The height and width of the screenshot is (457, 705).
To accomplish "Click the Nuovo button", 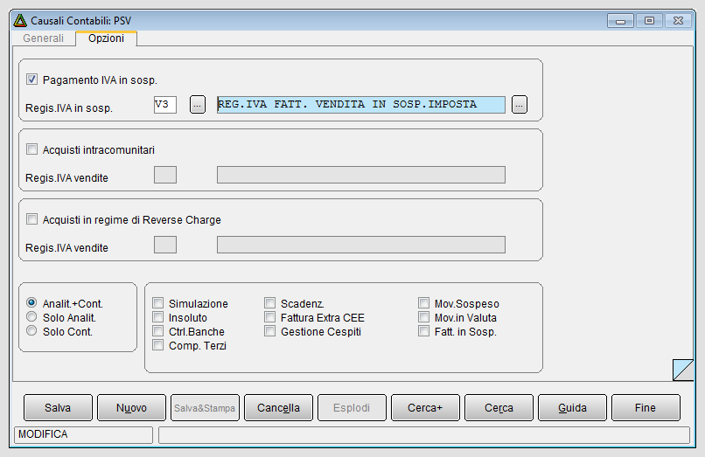I will pyautogui.click(x=132, y=407).
